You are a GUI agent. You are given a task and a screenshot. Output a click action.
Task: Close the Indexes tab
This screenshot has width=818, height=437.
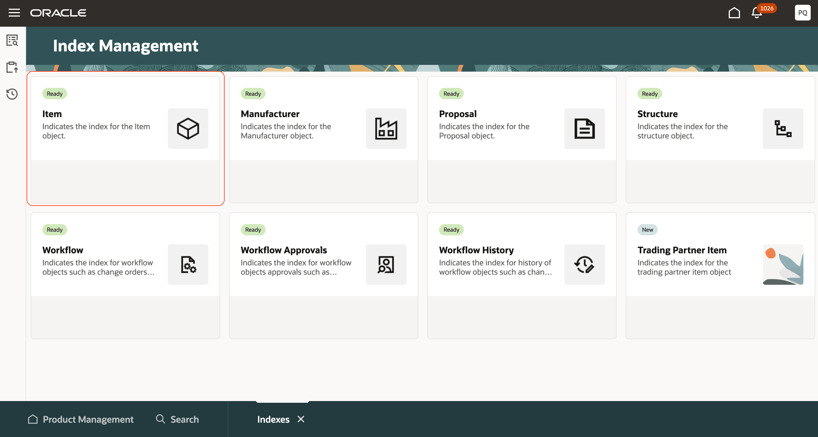(301, 419)
